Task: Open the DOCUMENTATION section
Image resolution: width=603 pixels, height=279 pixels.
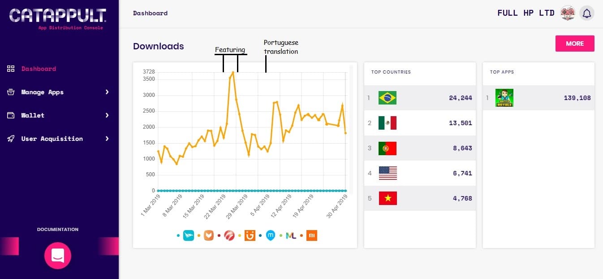Action: pos(57,229)
